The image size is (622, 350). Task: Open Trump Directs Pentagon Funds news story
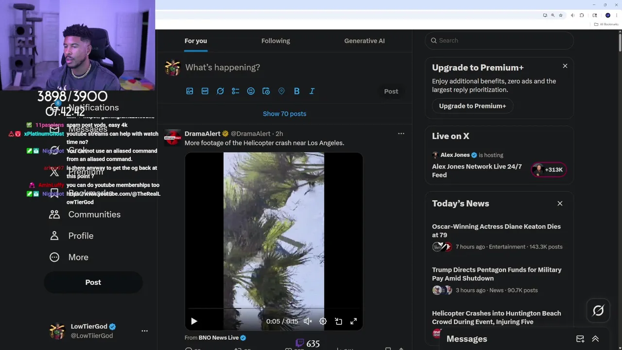tap(497, 274)
